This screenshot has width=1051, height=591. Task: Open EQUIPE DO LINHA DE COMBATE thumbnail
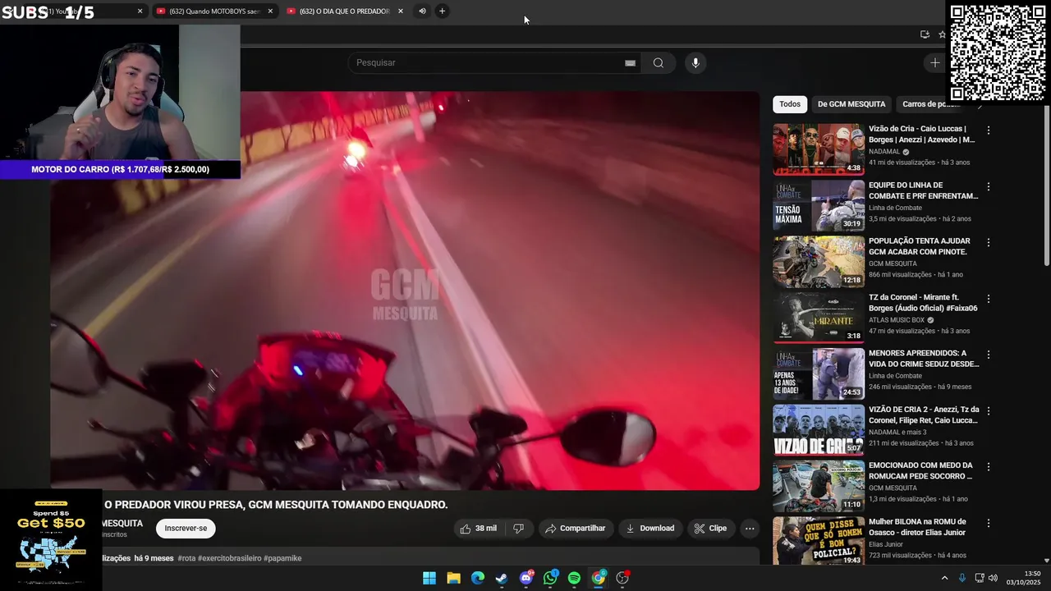pyautogui.click(x=819, y=205)
